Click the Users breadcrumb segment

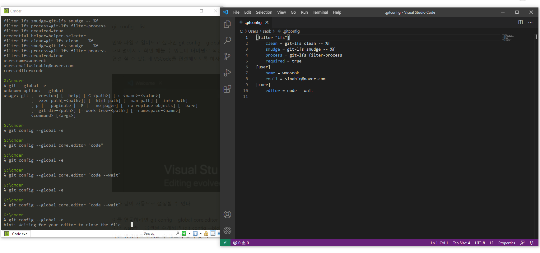pos(253,31)
